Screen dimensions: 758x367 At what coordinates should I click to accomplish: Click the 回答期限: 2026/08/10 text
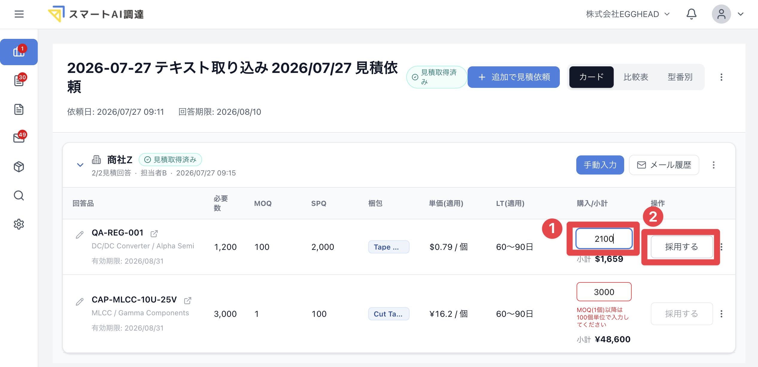tap(220, 112)
